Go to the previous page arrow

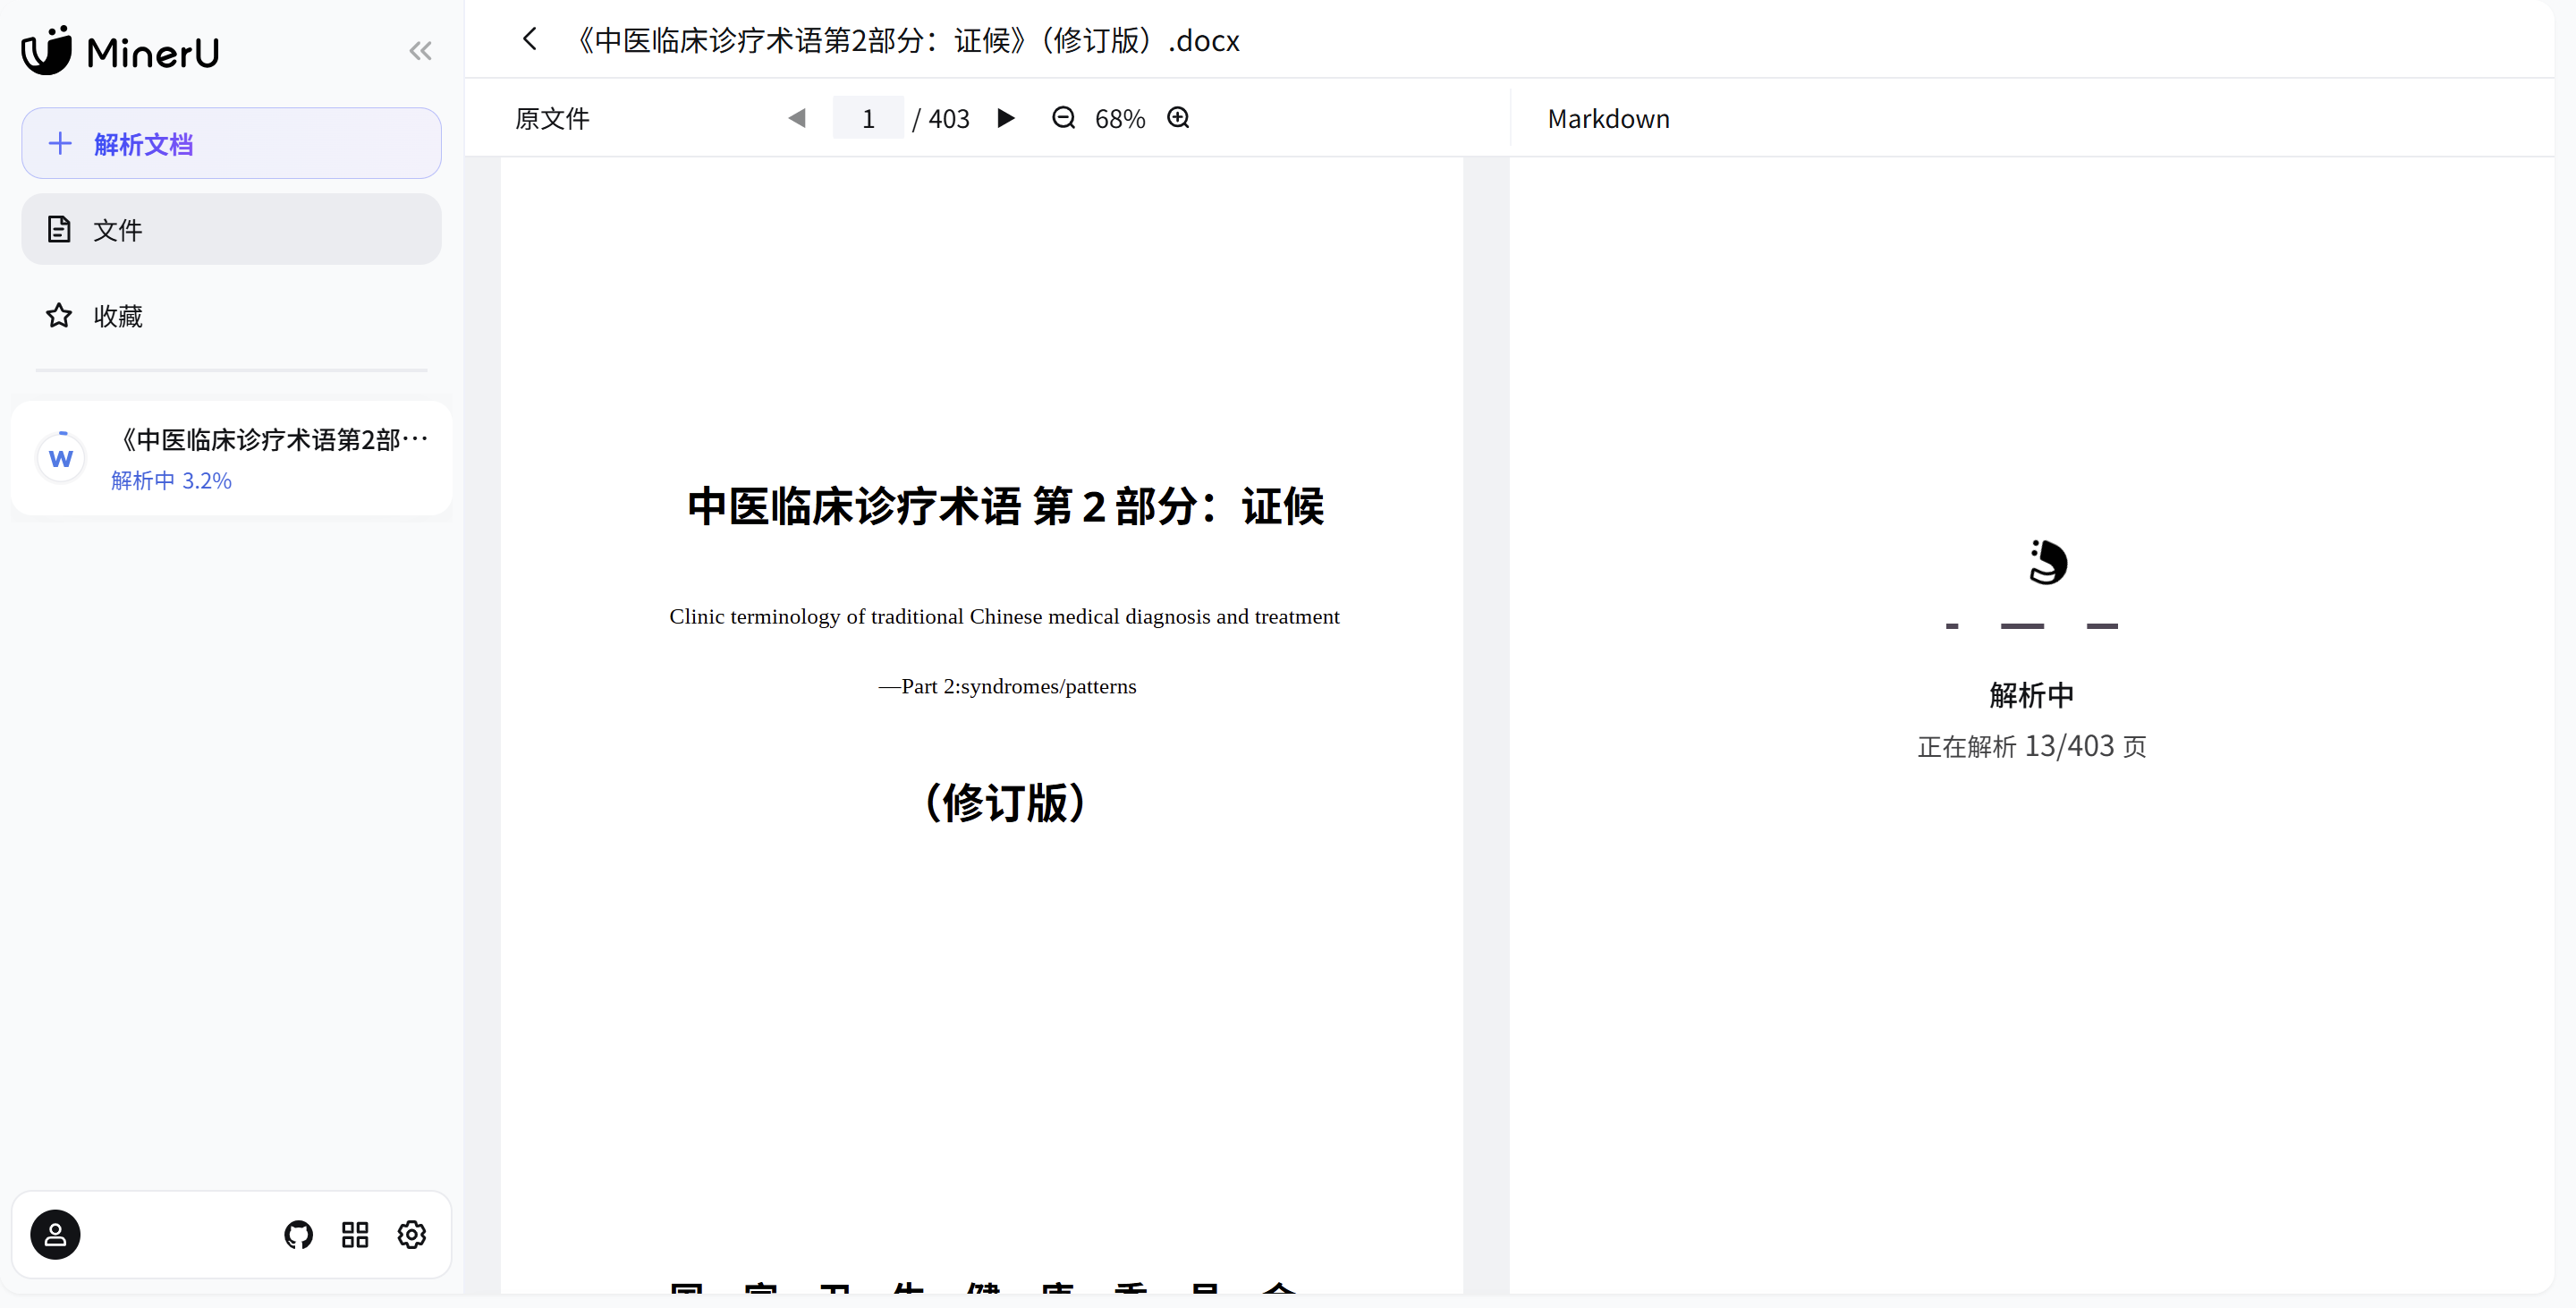pos(797,118)
